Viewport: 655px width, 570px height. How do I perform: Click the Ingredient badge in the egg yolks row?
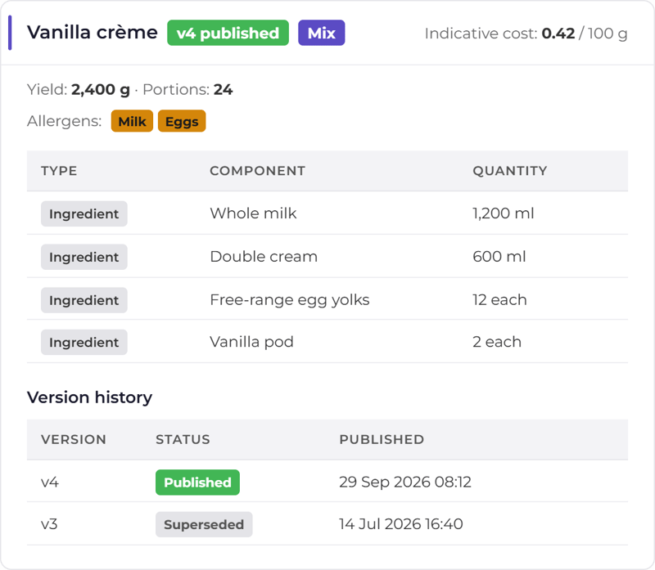click(x=84, y=300)
